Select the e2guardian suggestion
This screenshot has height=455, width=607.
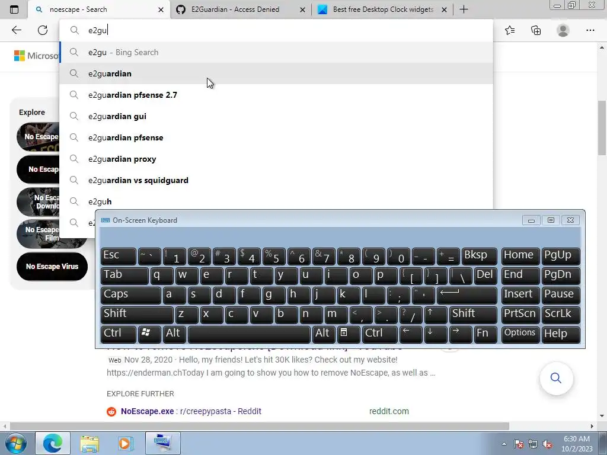pos(276,73)
